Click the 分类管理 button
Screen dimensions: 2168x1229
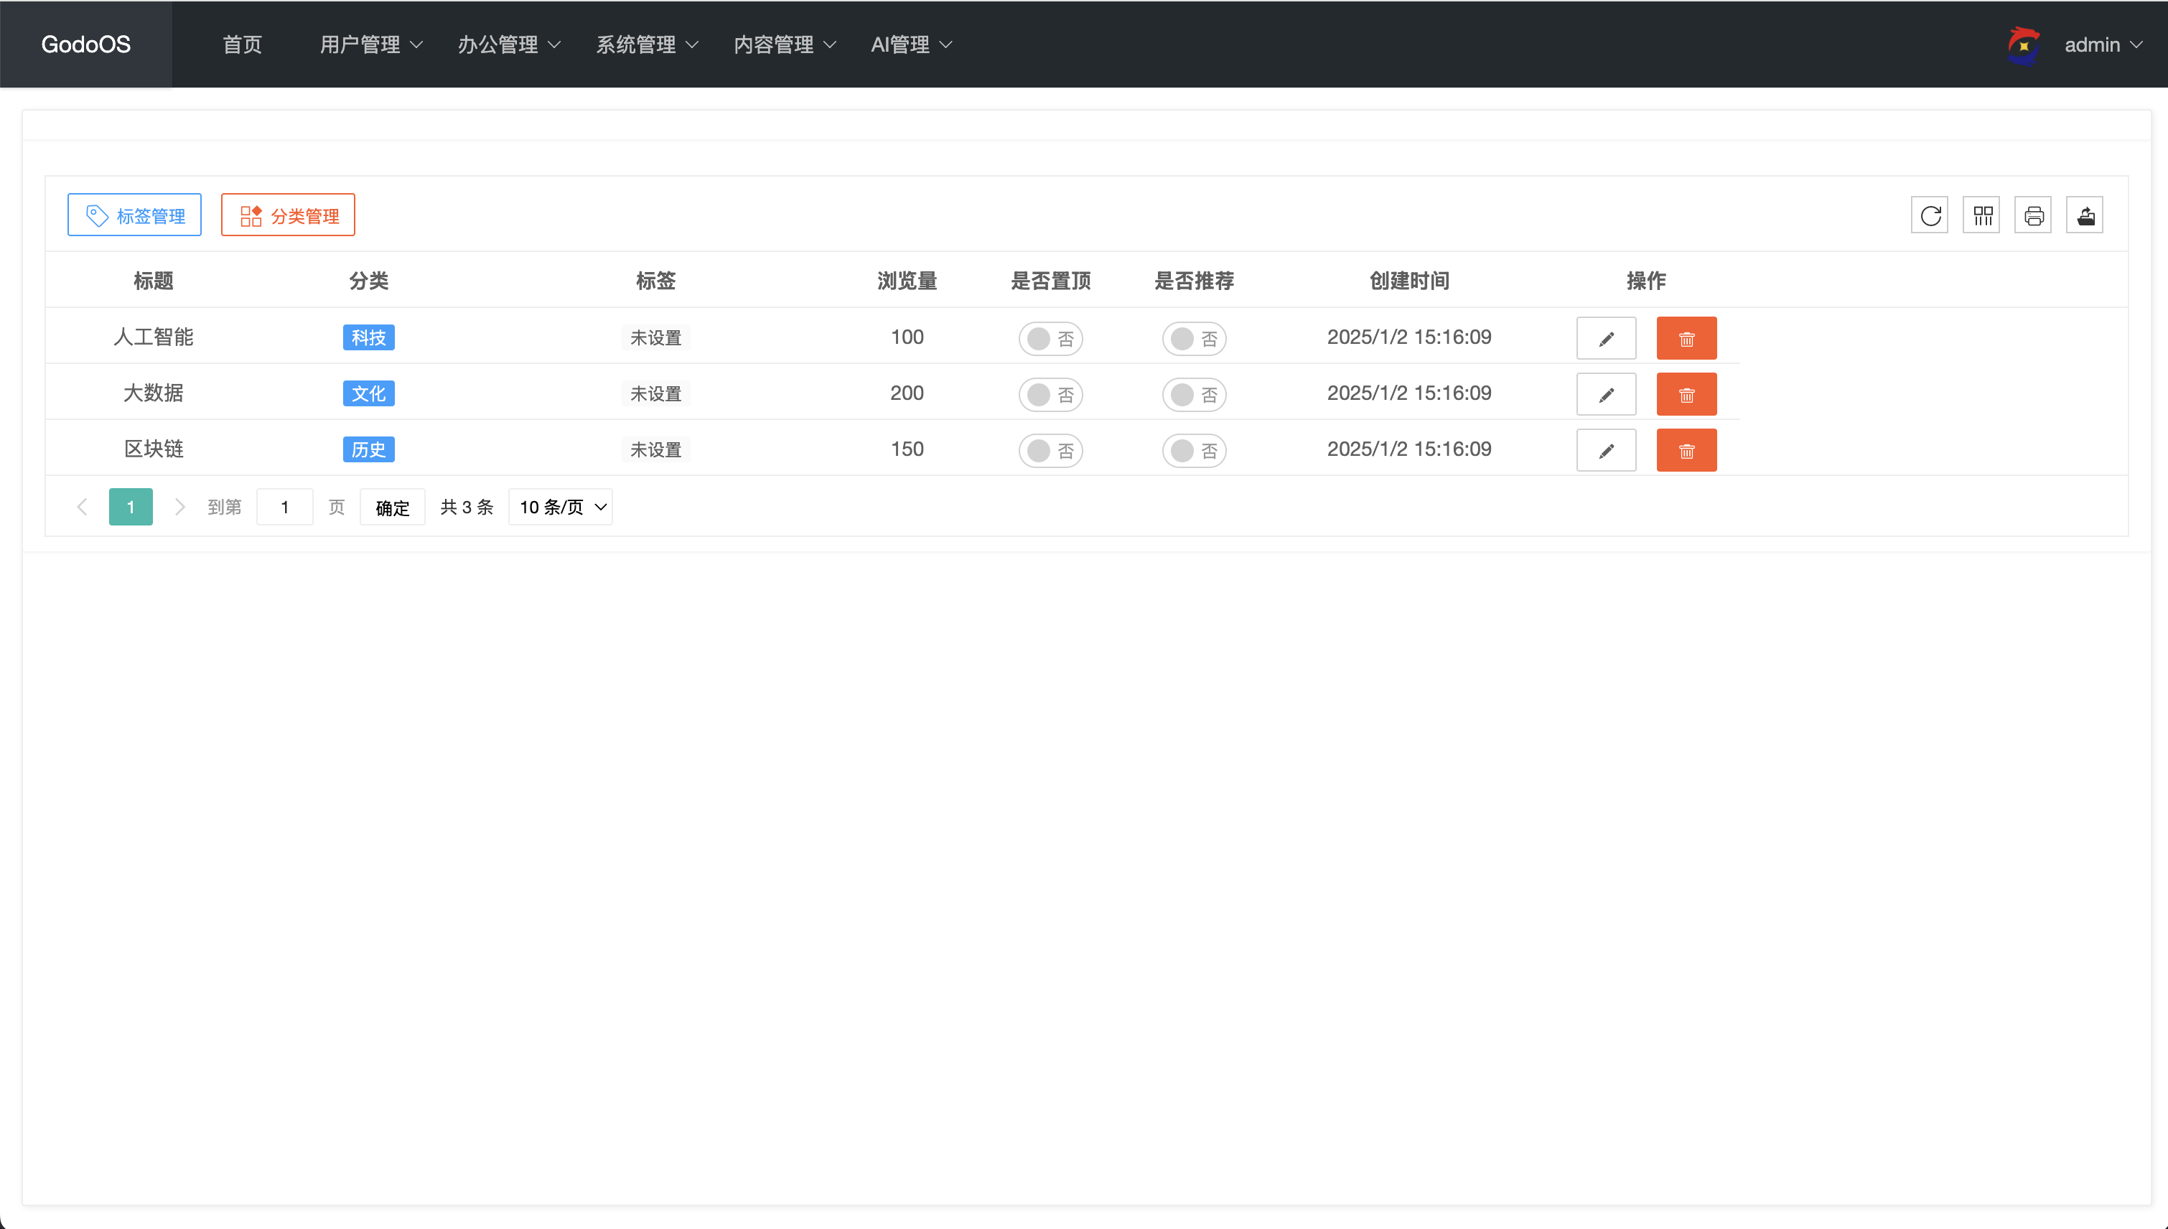coord(288,215)
